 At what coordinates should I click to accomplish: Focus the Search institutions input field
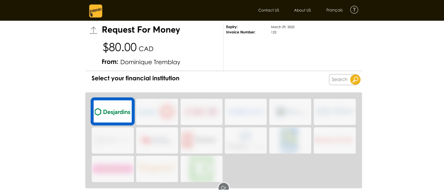pyautogui.click(x=340, y=79)
